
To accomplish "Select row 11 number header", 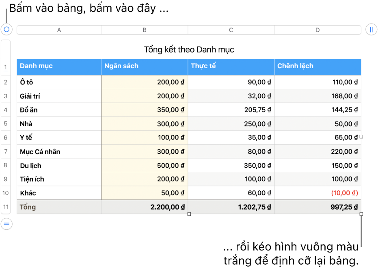I will pos(6,207).
